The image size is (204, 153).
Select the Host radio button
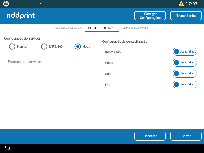click(78, 47)
